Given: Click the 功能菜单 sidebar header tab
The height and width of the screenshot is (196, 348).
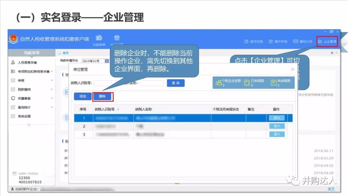Looking at the screenshot, I should coord(32,53).
